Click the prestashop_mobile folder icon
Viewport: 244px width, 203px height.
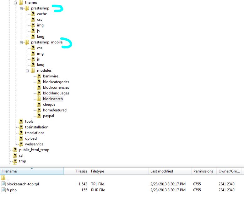27,42
